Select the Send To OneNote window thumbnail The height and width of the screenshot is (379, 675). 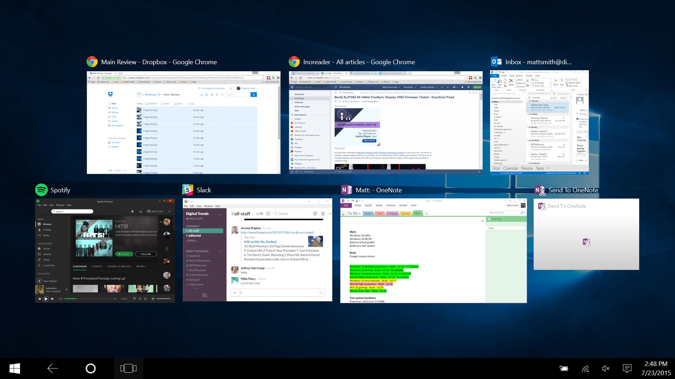(x=586, y=234)
